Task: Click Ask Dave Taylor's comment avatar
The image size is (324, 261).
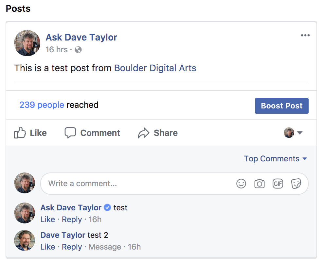Action: click(x=25, y=213)
